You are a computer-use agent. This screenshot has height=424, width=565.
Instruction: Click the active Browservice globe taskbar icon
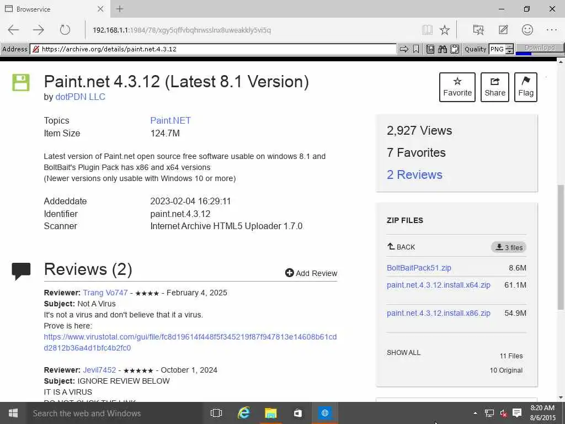pos(324,413)
